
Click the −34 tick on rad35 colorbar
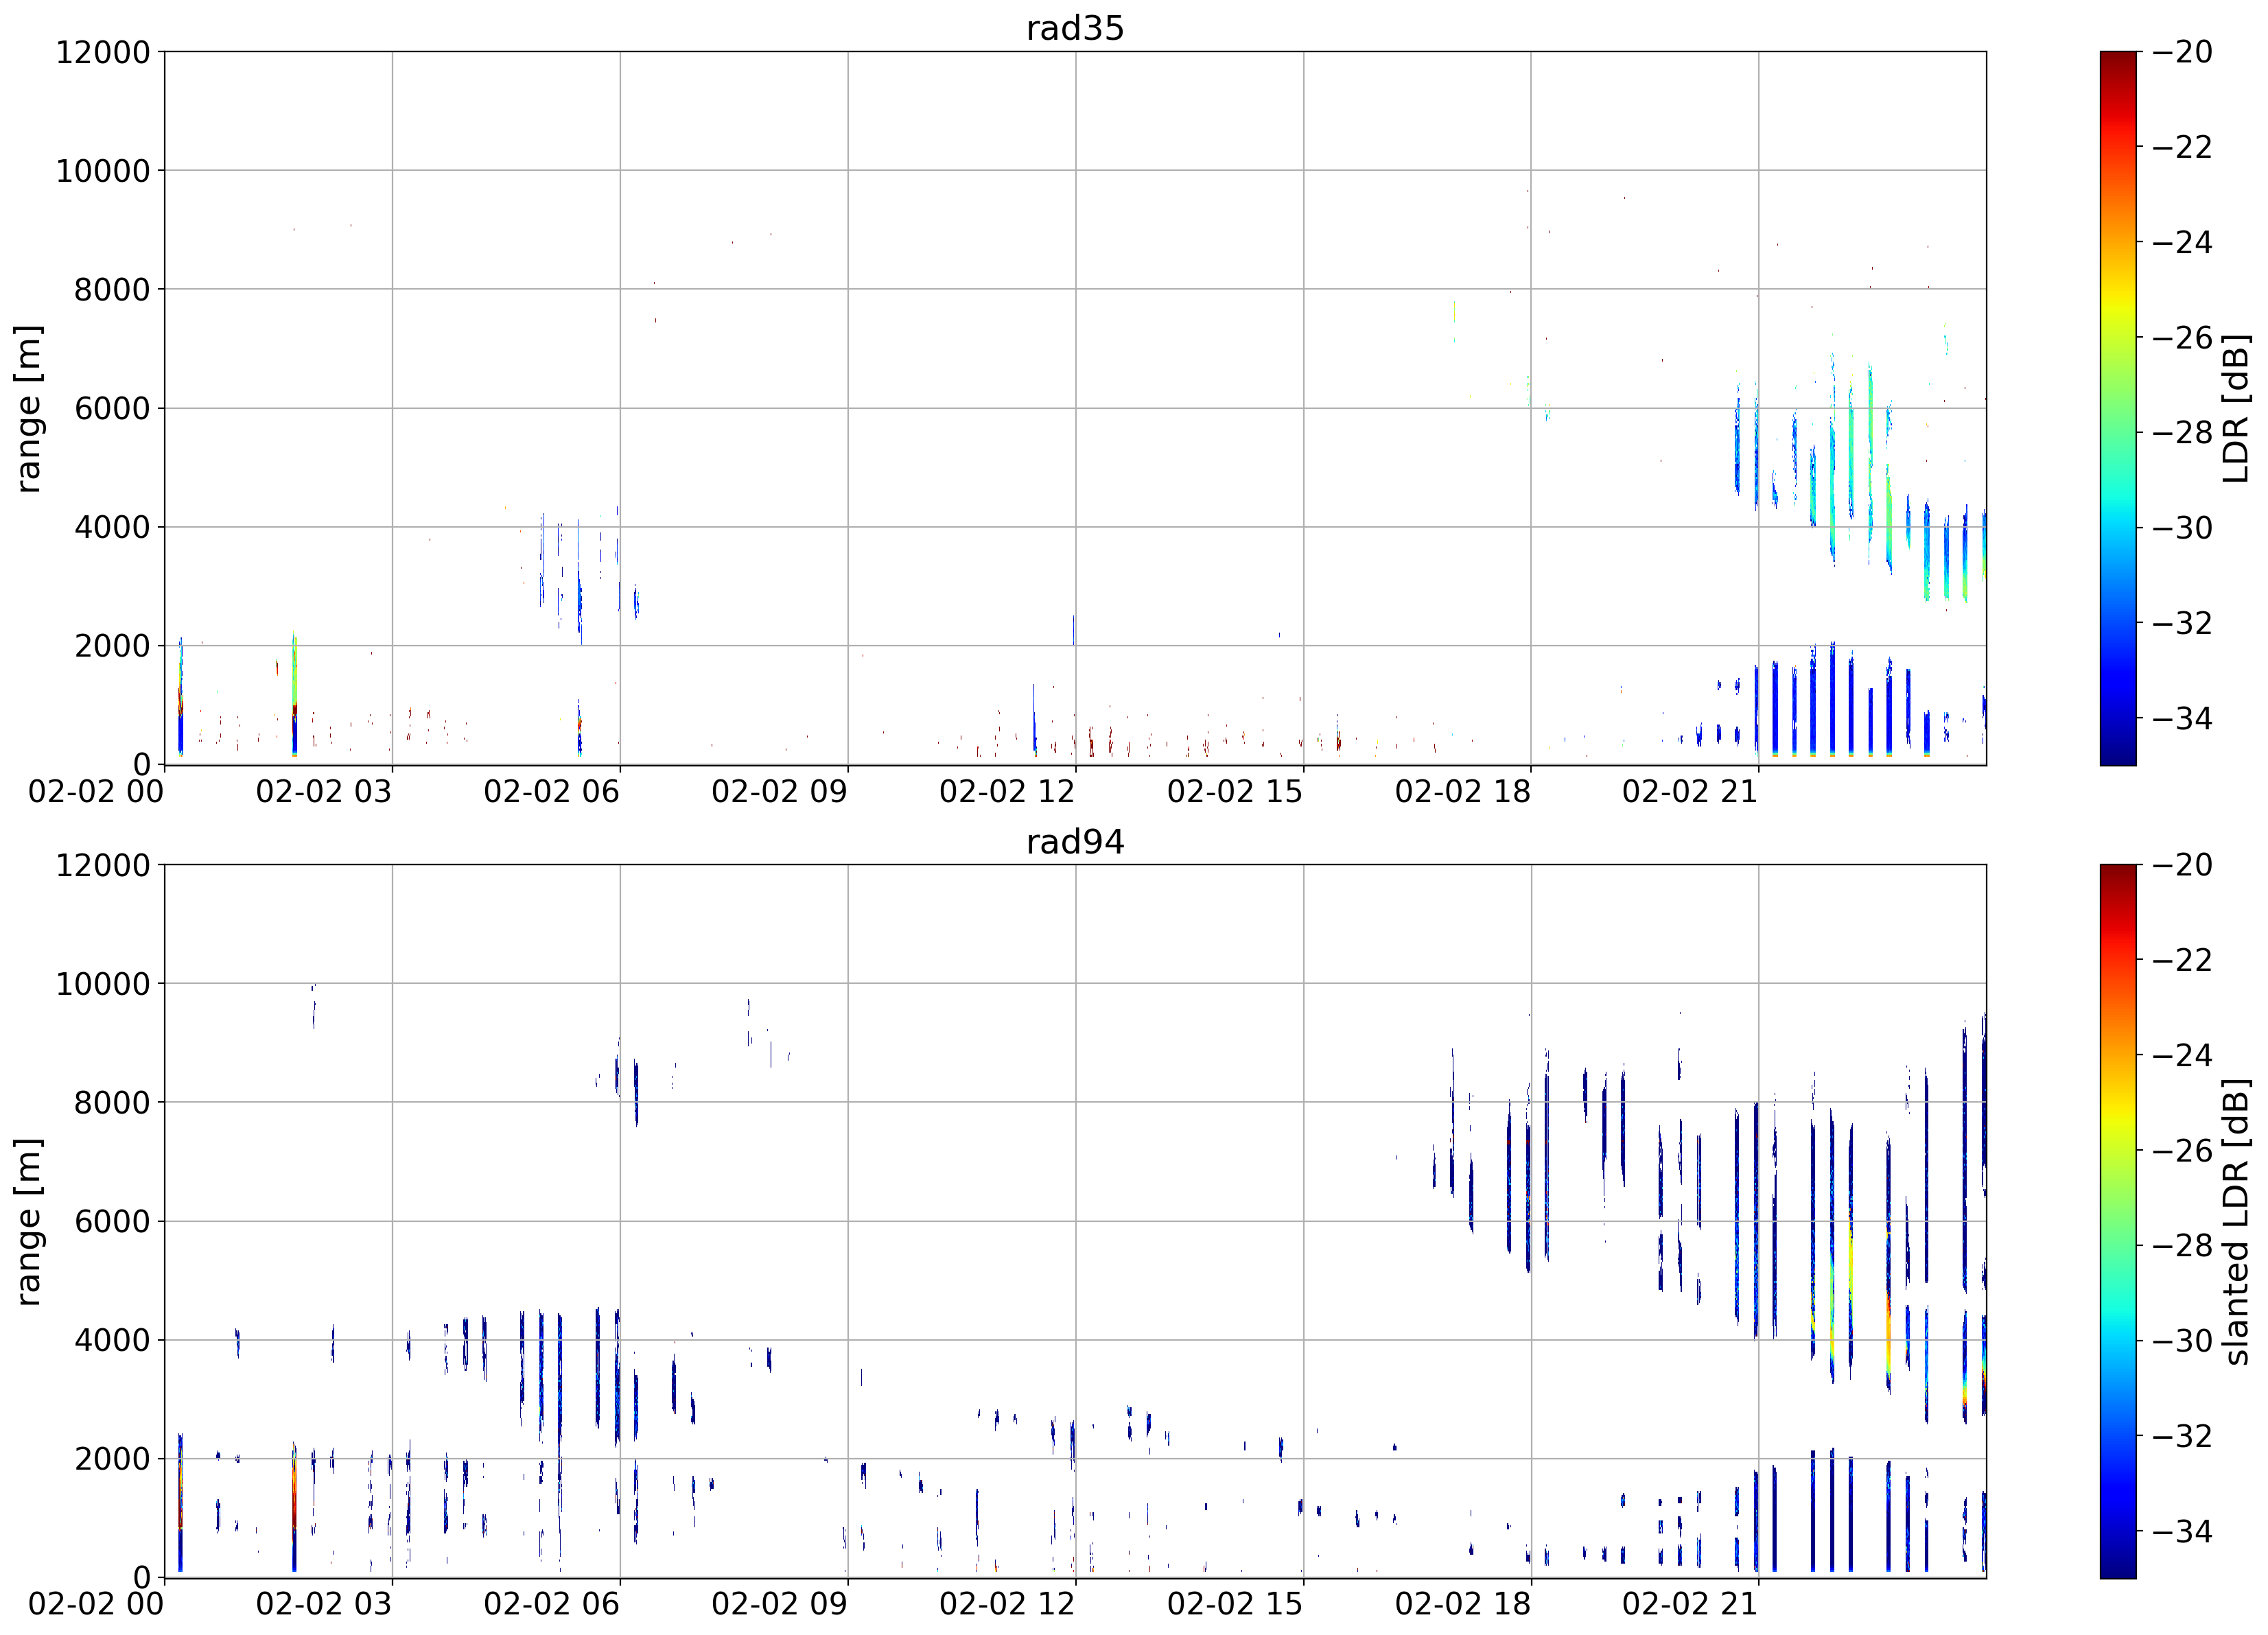(x=2182, y=718)
